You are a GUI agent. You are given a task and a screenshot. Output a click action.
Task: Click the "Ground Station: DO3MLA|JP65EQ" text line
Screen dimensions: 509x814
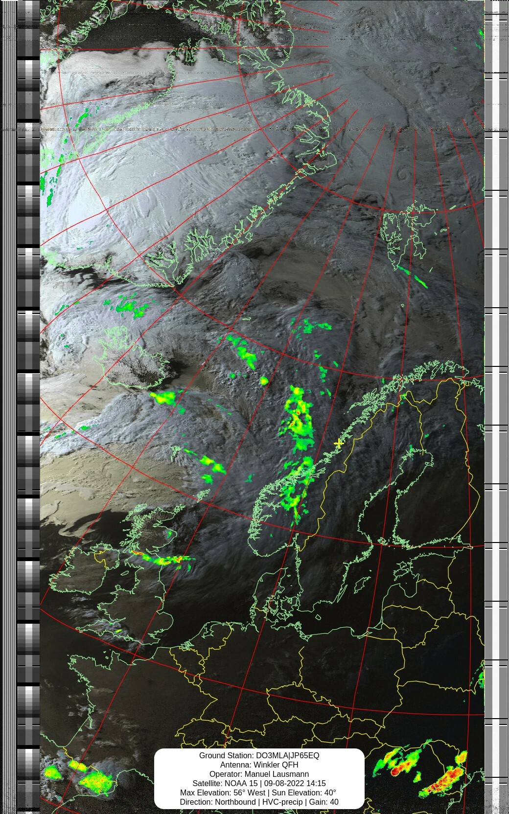tap(259, 756)
